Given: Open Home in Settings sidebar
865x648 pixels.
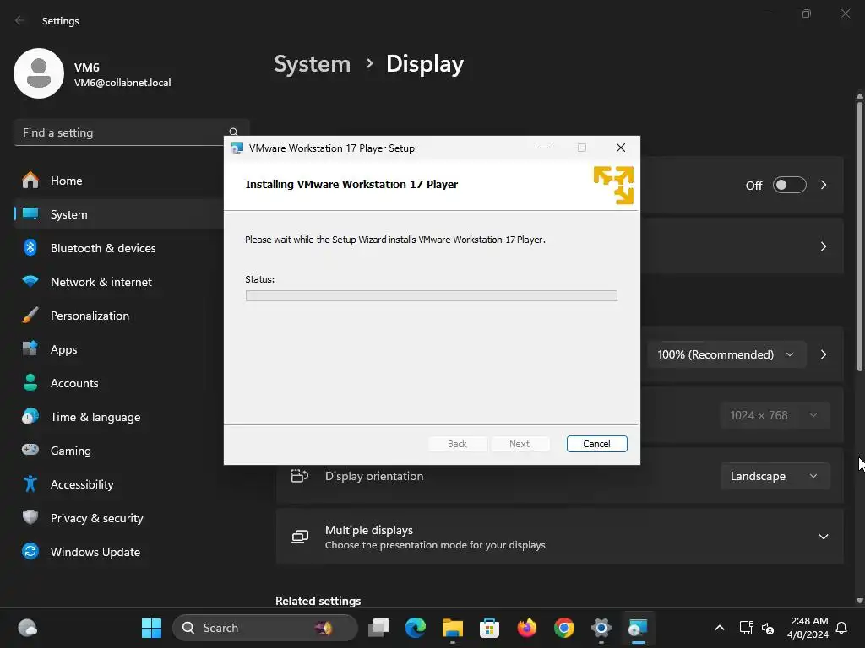Looking at the screenshot, I should click(x=118, y=181).
